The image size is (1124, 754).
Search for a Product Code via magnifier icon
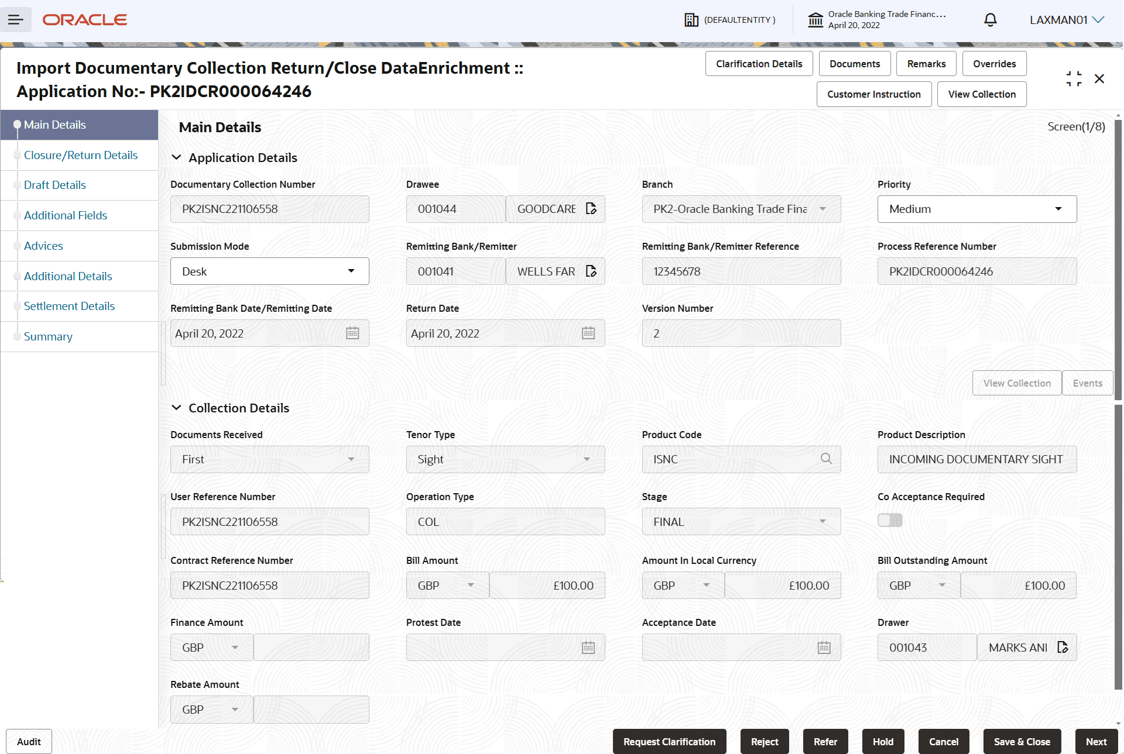click(x=826, y=459)
